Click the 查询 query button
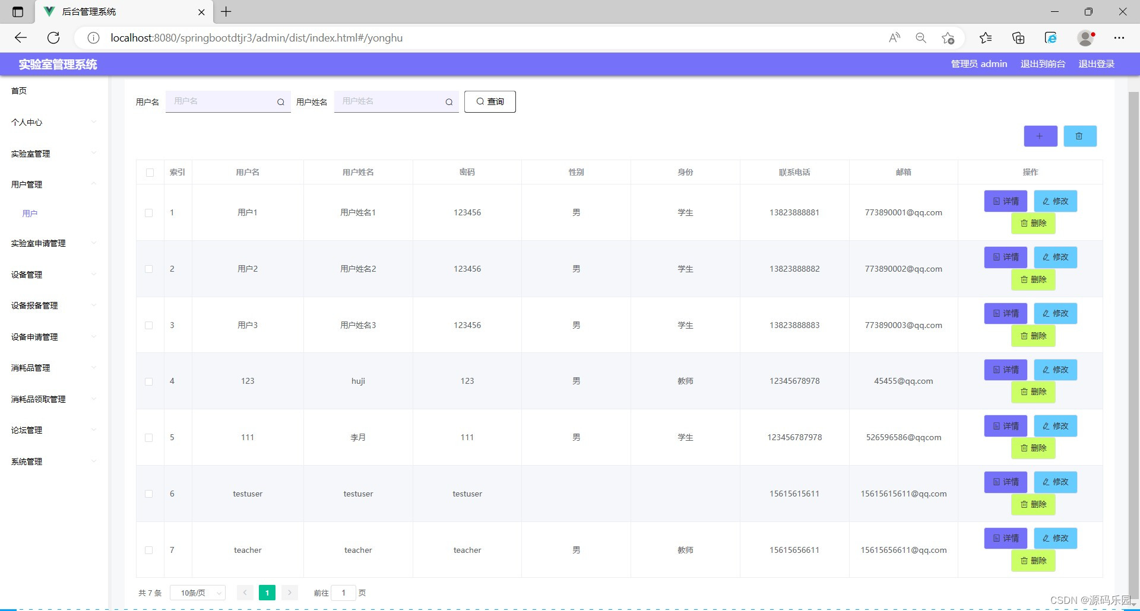1140x611 pixels. tap(489, 101)
